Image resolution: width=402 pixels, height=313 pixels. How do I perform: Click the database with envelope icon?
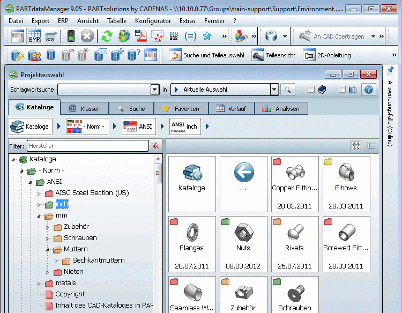[101, 55]
